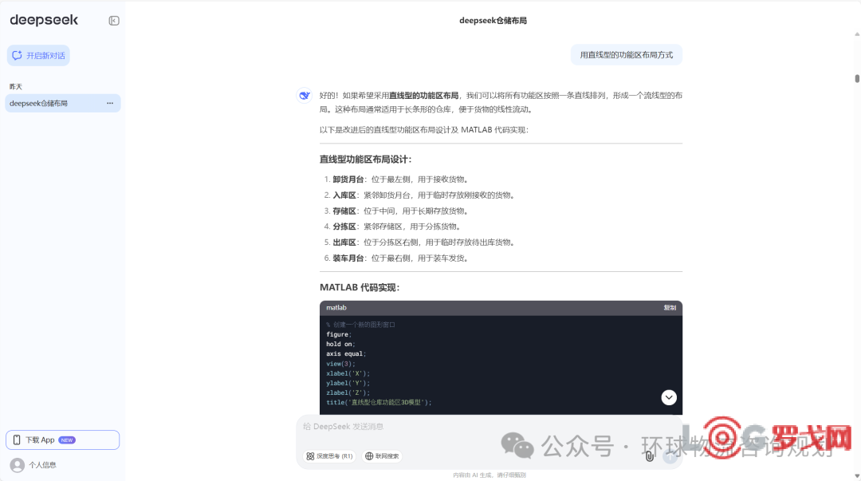Image resolution: width=861 pixels, height=481 pixels.
Task: Copy the MATLAB code using 复制
Action: (669, 308)
